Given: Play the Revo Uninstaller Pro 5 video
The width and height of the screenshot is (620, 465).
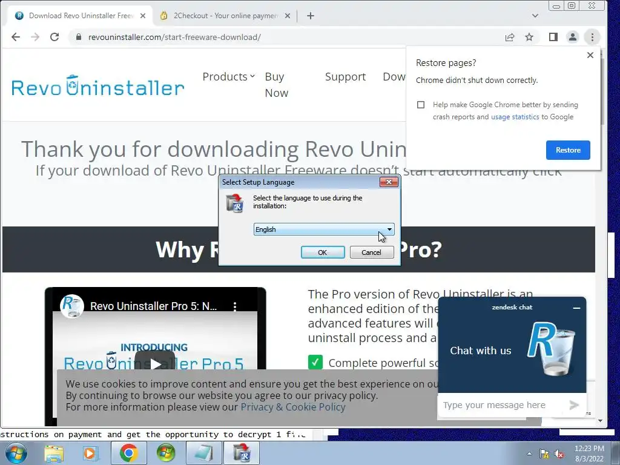Looking at the screenshot, I should click(155, 363).
